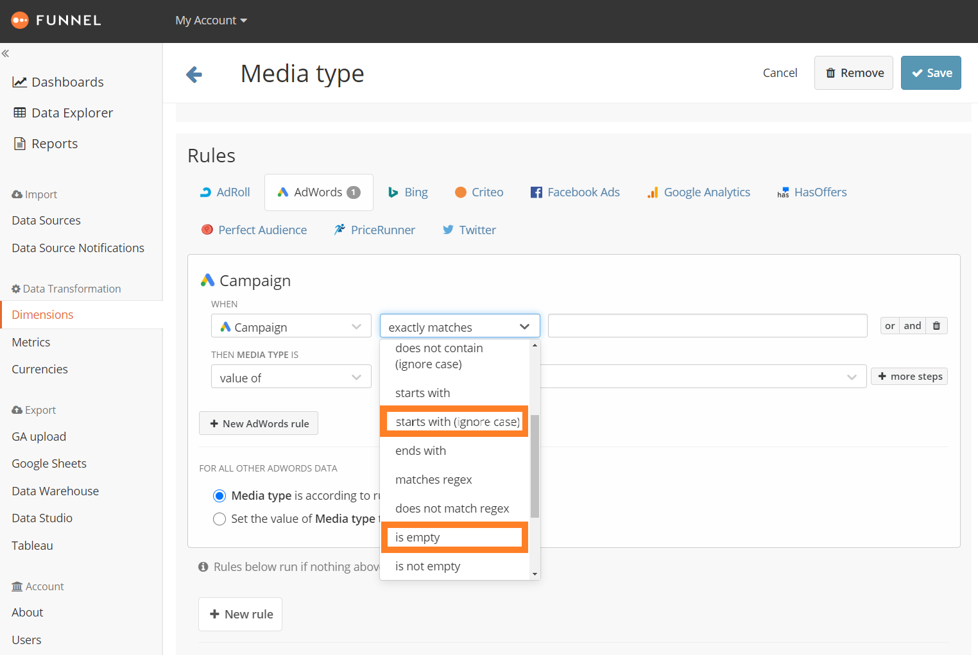Go back using the blue arrow icon
This screenshot has height=655, width=978.
[194, 74]
